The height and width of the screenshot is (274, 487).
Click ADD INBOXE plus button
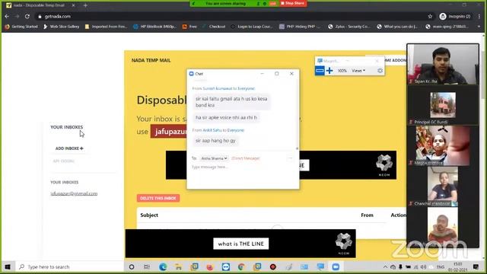(x=69, y=148)
